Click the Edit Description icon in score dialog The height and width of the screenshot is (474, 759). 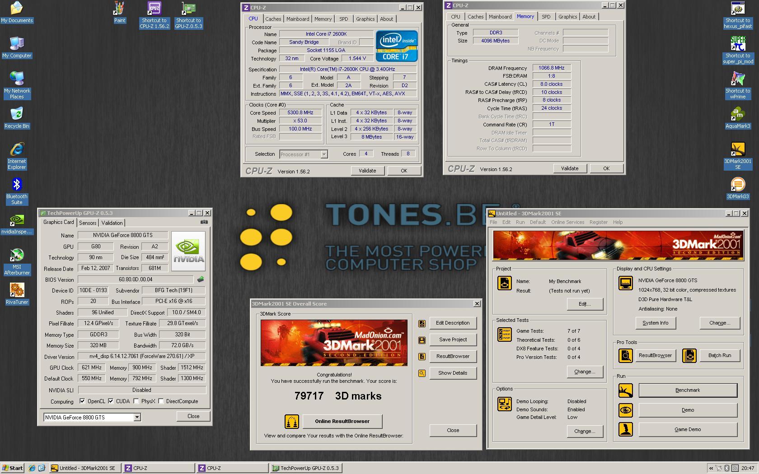click(x=422, y=323)
